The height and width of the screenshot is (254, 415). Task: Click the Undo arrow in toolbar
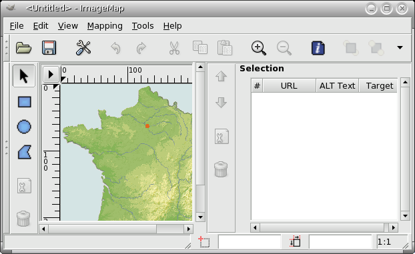[x=115, y=48]
